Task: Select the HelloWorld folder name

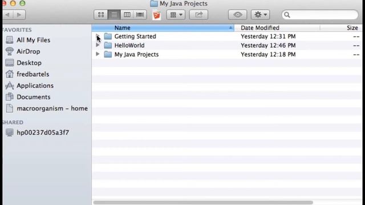Action: [x=129, y=46]
